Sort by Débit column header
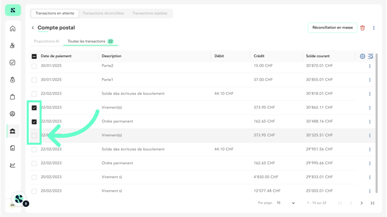The height and width of the screenshot is (217, 387). coord(219,56)
